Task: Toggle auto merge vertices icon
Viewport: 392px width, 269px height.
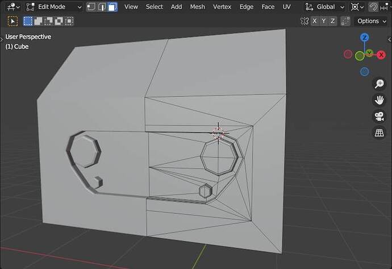Action: [345, 21]
